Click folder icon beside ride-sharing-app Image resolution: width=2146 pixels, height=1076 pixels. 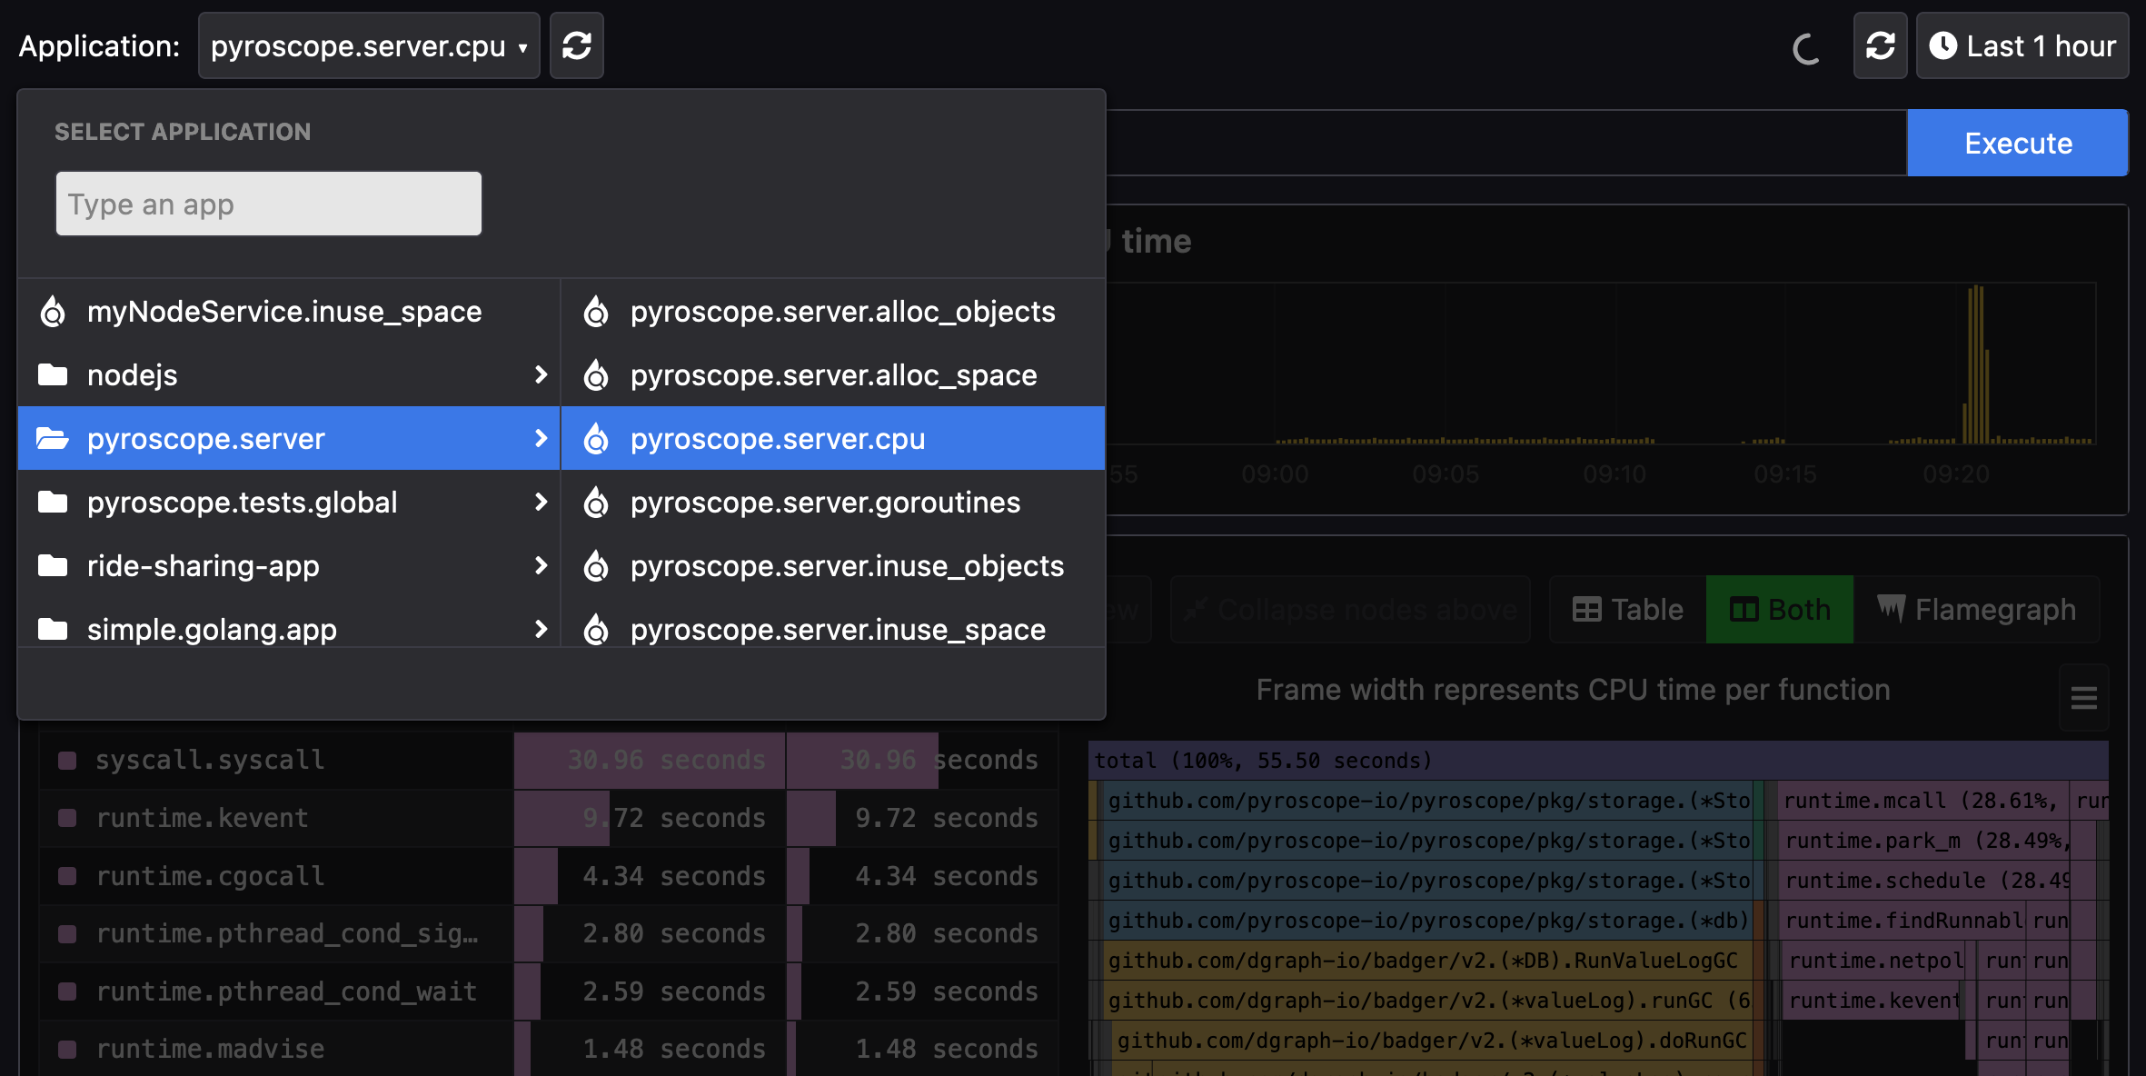(x=53, y=565)
